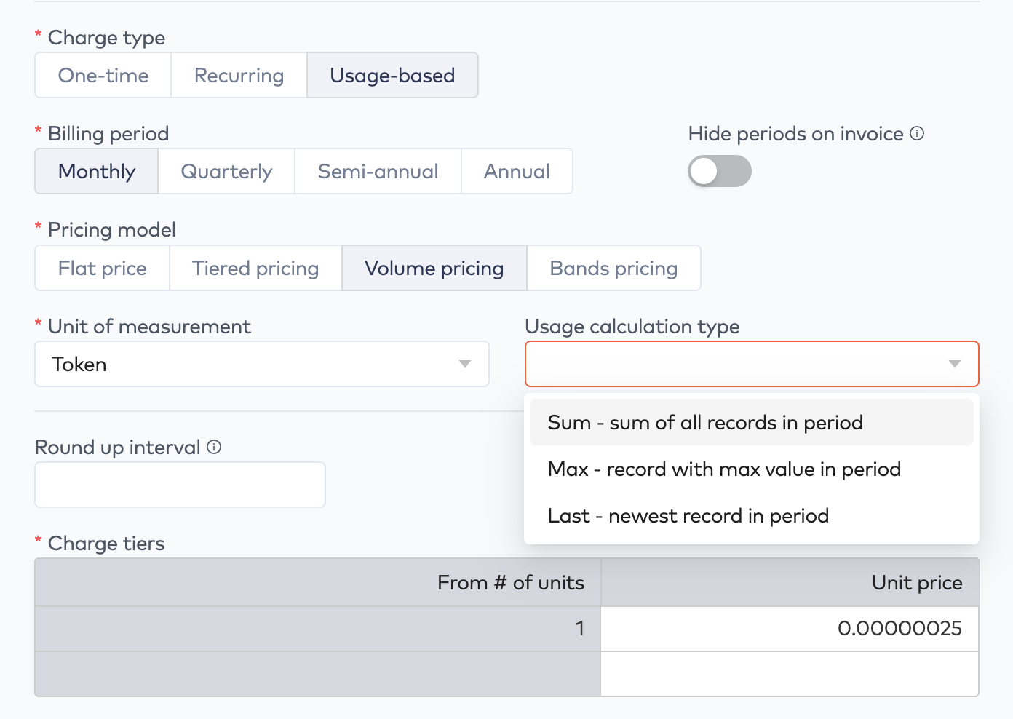The width and height of the screenshot is (1013, 719).
Task: Select Tiered pricing model
Action: [255, 268]
